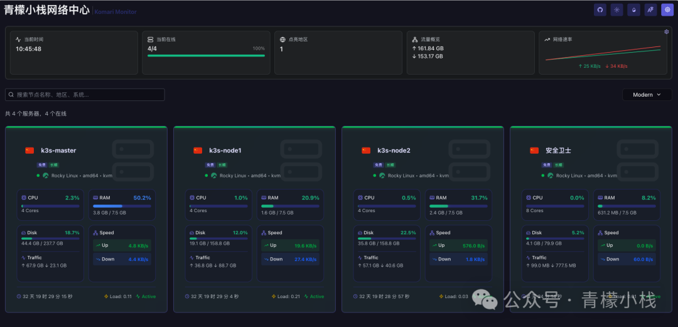Click the Rocky Linux logo on k3s-master
Screen dimensions: 678x327
point(45,176)
